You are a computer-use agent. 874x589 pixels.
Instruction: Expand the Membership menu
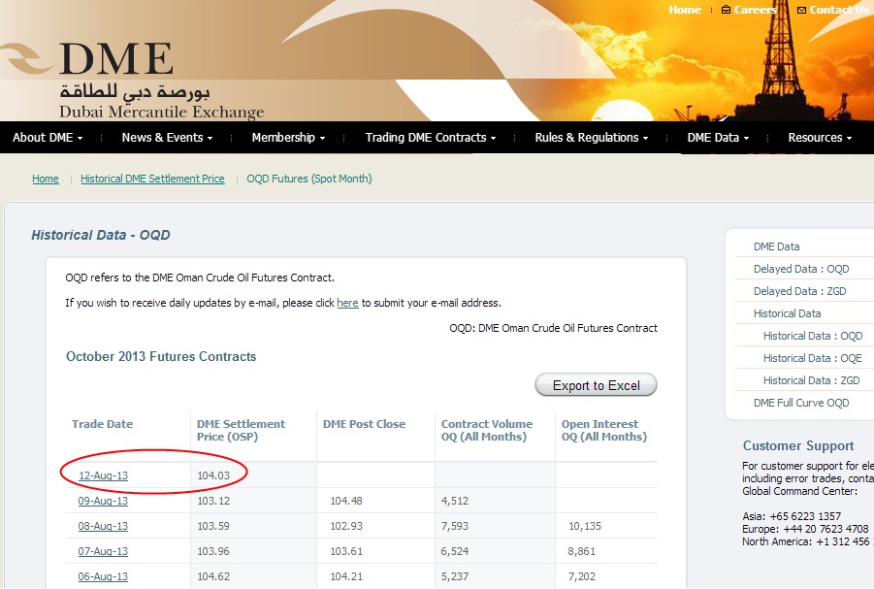288,137
